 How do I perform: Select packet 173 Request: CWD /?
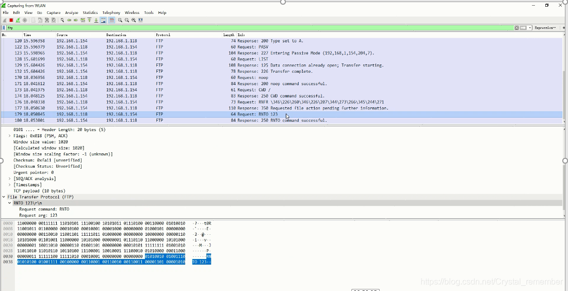tap(282, 90)
